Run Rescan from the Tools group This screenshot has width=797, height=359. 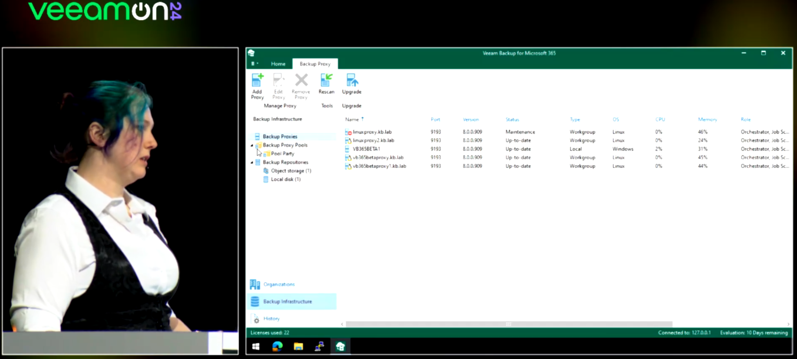326,84
